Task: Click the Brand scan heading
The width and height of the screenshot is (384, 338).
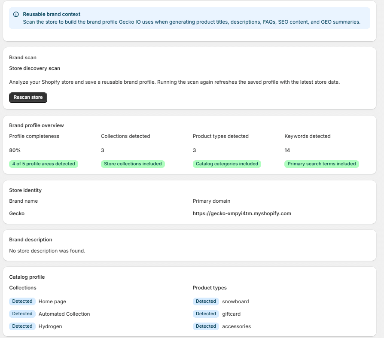Action: click(x=23, y=58)
